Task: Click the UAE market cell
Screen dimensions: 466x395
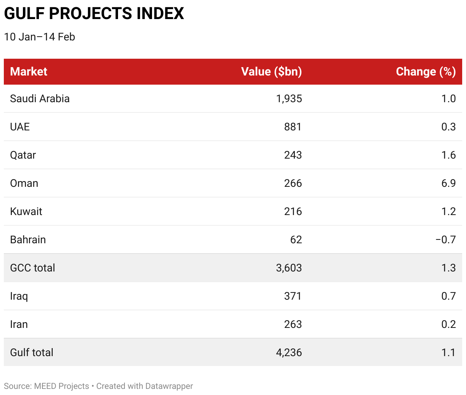Action: [20, 127]
